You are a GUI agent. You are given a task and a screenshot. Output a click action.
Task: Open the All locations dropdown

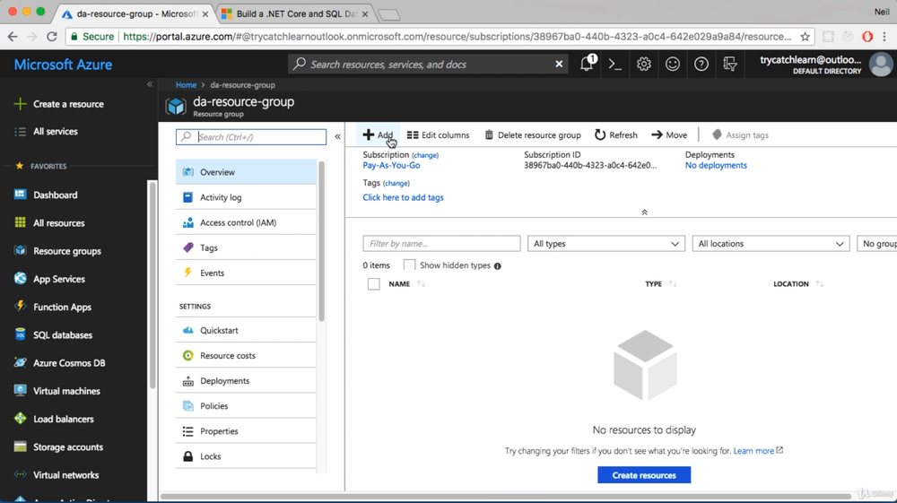(x=771, y=244)
